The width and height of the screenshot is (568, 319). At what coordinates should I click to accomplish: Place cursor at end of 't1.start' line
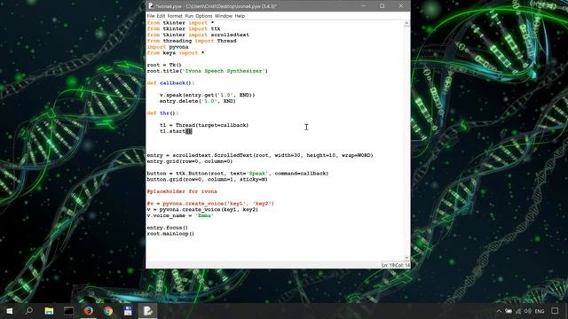192,131
